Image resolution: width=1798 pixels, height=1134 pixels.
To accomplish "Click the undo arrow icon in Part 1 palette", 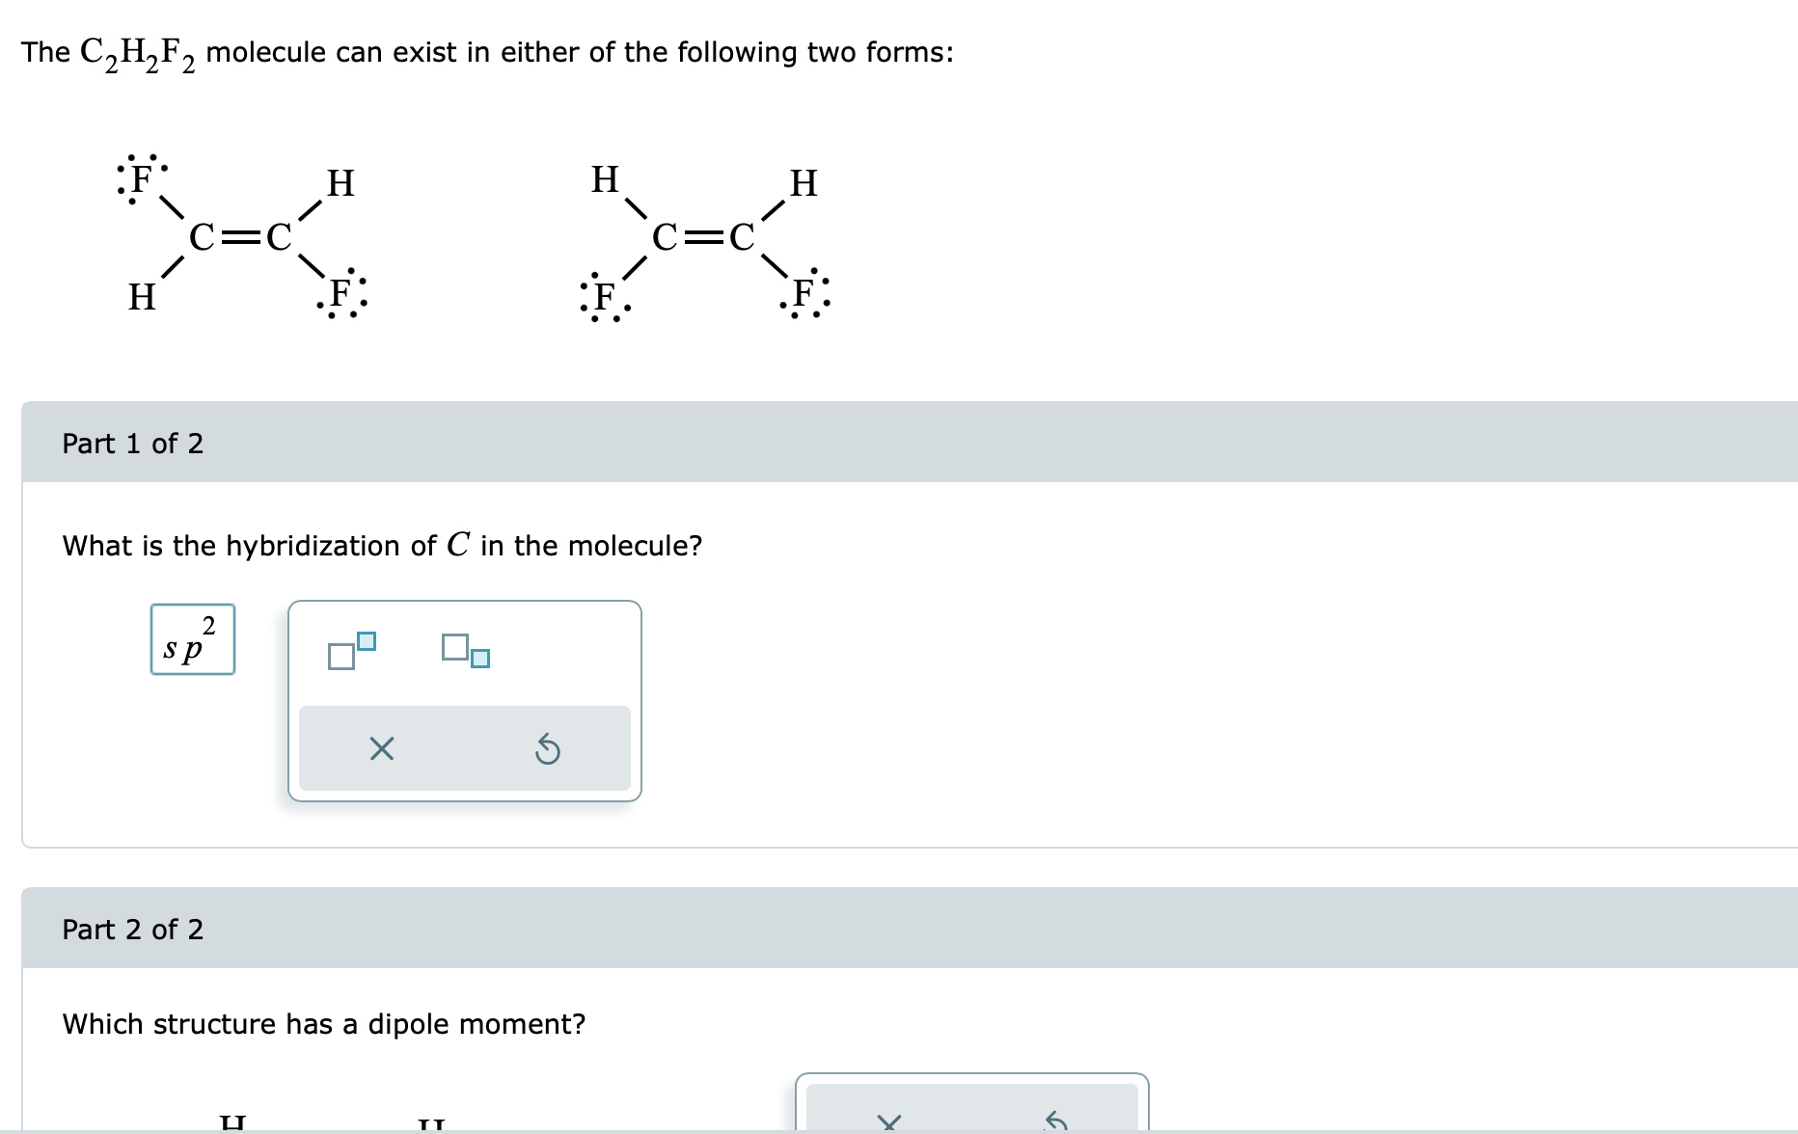I will (549, 749).
